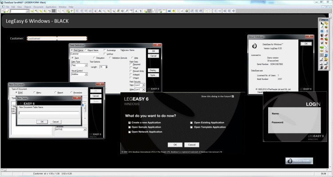Click OK in the New Table dialog
This screenshot has height=177, width=333.
coord(42,122)
